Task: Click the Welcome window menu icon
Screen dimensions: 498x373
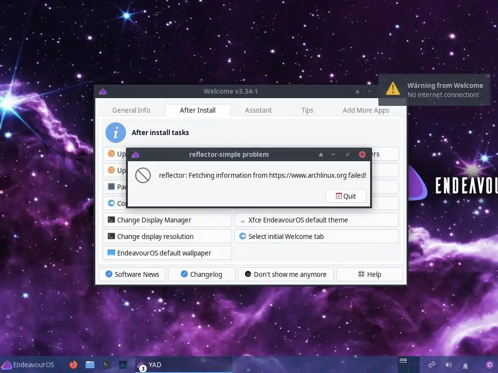Action: [x=103, y=91]
